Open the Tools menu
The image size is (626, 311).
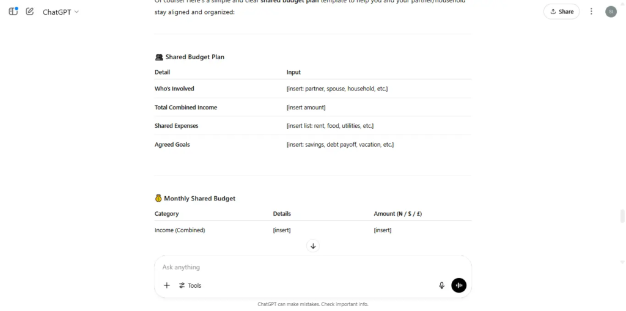point(190,285)
